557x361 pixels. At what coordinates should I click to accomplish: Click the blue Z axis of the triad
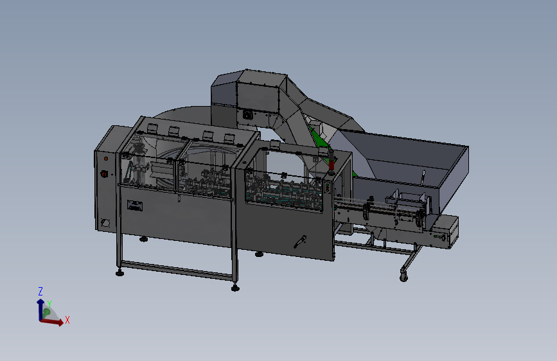(40, 310)
